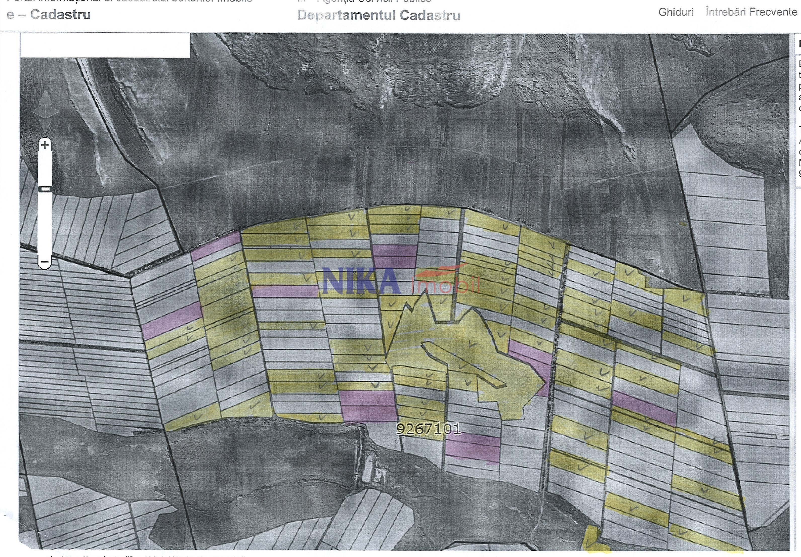Click the zoom out minus button
Screen dimensions: 801x557
point(45,262)
